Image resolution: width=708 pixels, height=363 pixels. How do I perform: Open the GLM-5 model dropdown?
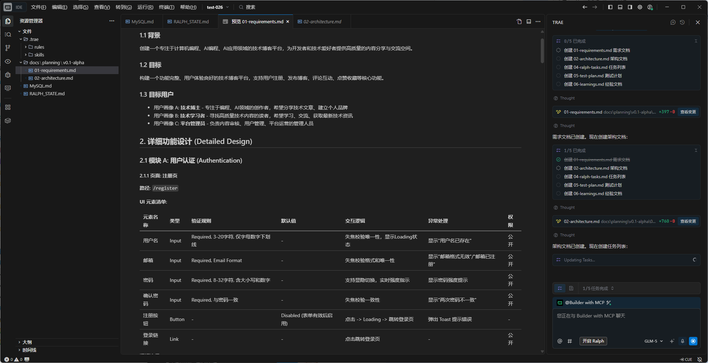coord(653,341)
